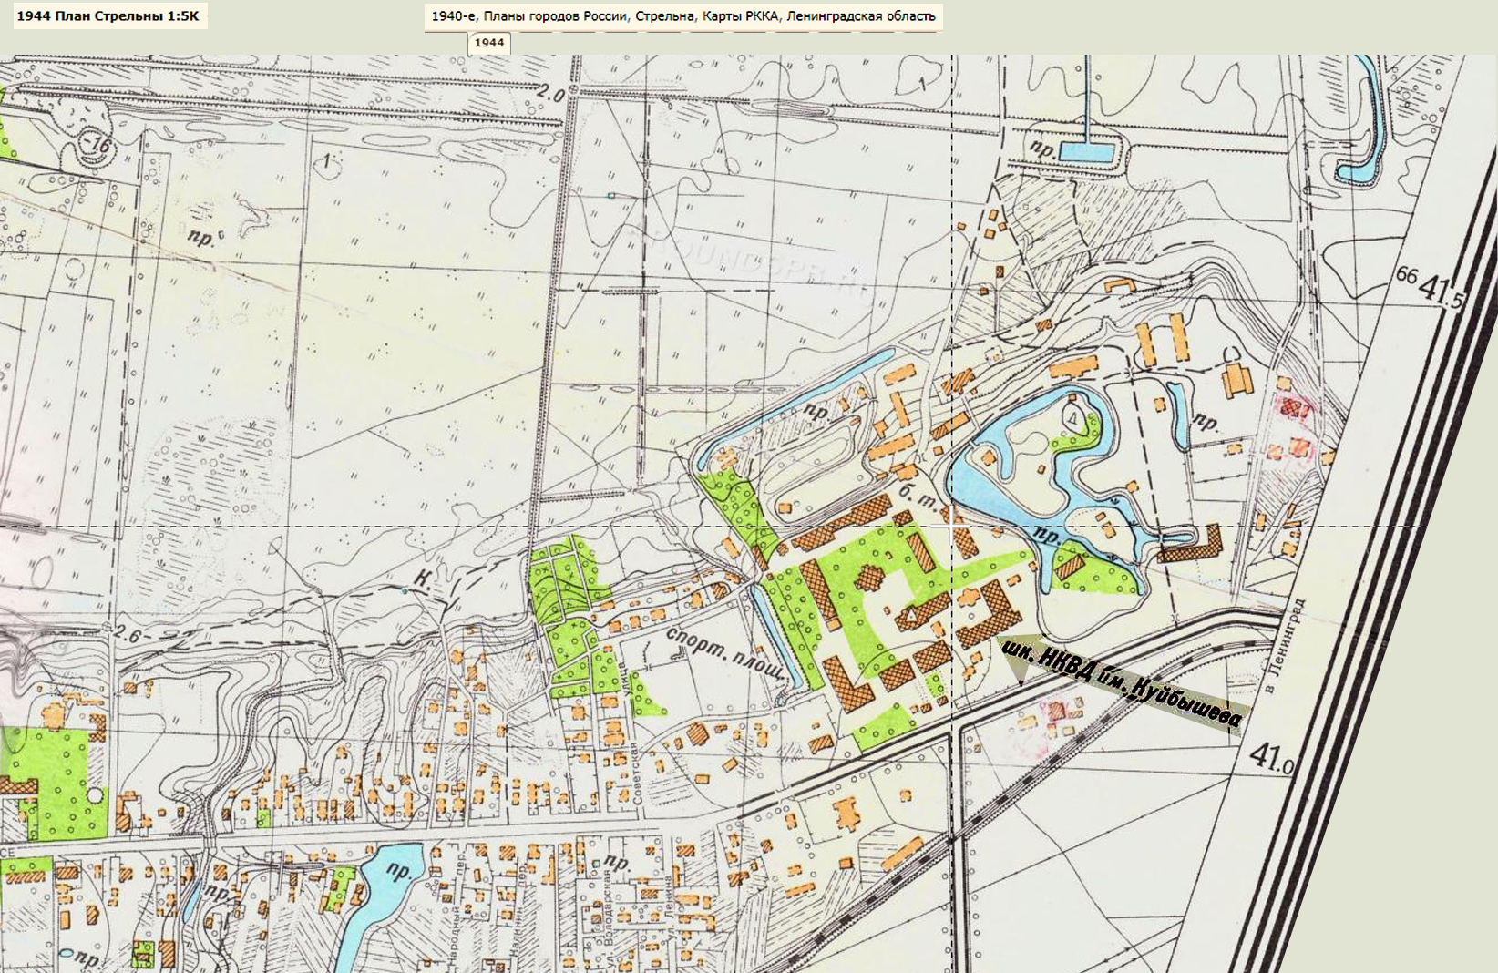
Task: Open the '1940-е' tag link
Action: (x=453, y=16)
